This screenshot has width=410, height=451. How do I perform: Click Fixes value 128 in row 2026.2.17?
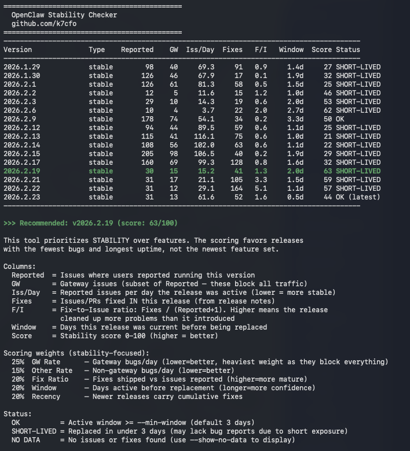click(236, 162)
